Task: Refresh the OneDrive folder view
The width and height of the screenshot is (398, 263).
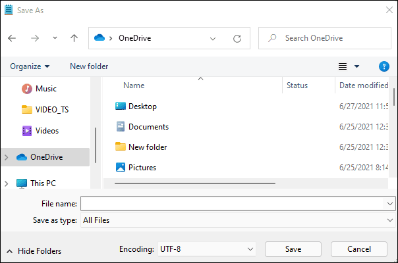Action: pos(237,38)
